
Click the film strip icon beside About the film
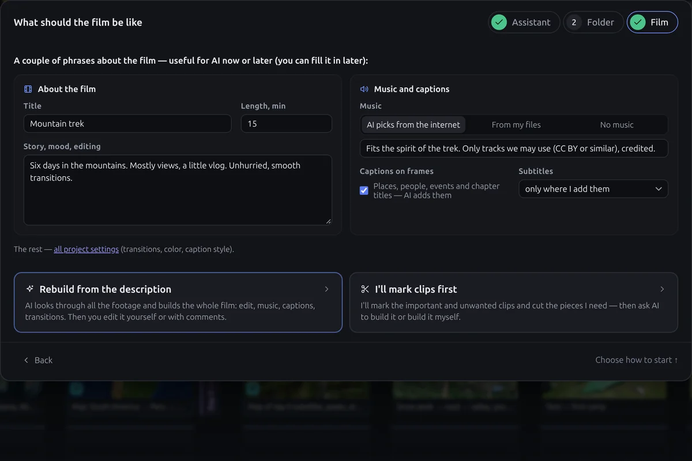[x=28, y=89]
